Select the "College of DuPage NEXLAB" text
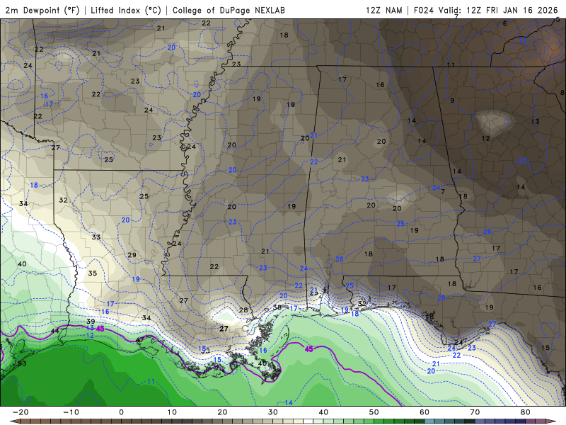566x425 pixels. [229, 10]
